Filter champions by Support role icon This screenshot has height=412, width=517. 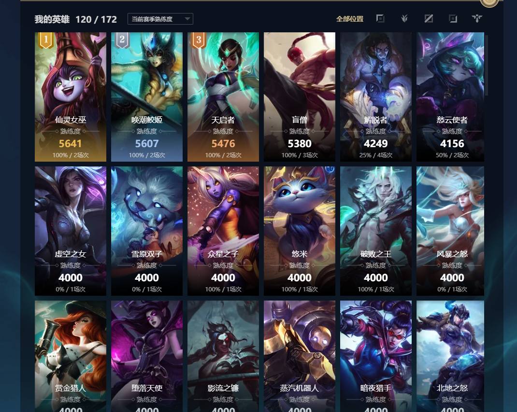point(477,19)
